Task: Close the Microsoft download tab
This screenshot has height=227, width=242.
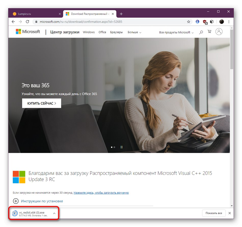Action: [x=113, y=14]
